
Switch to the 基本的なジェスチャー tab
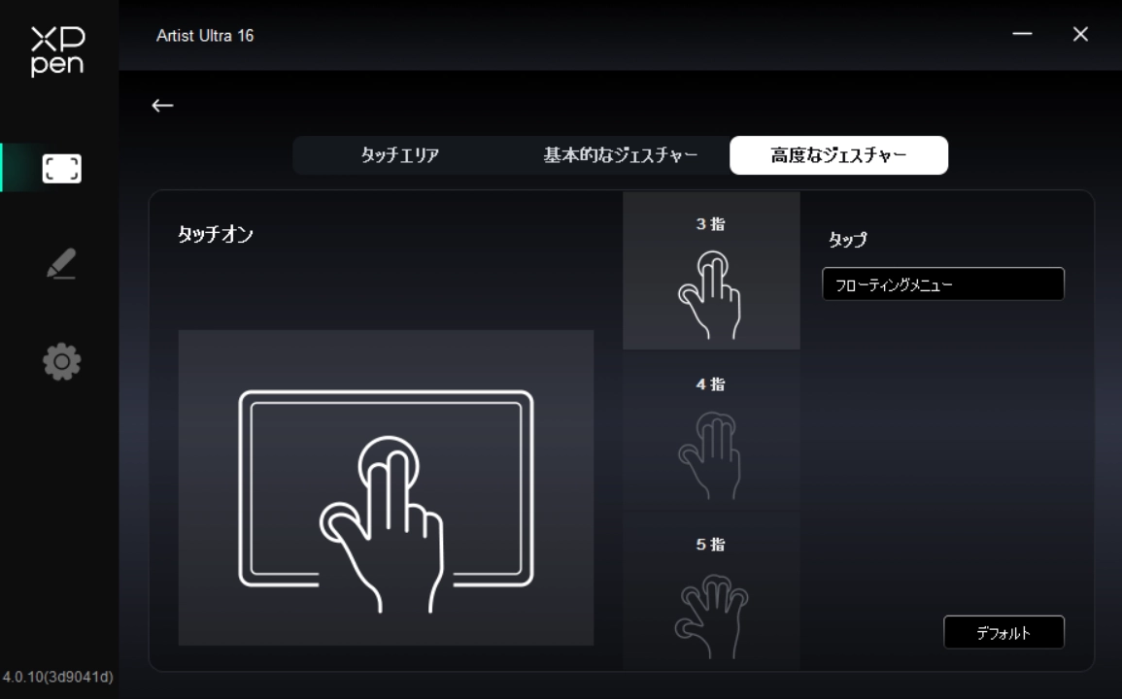click(x=620, y=155)
